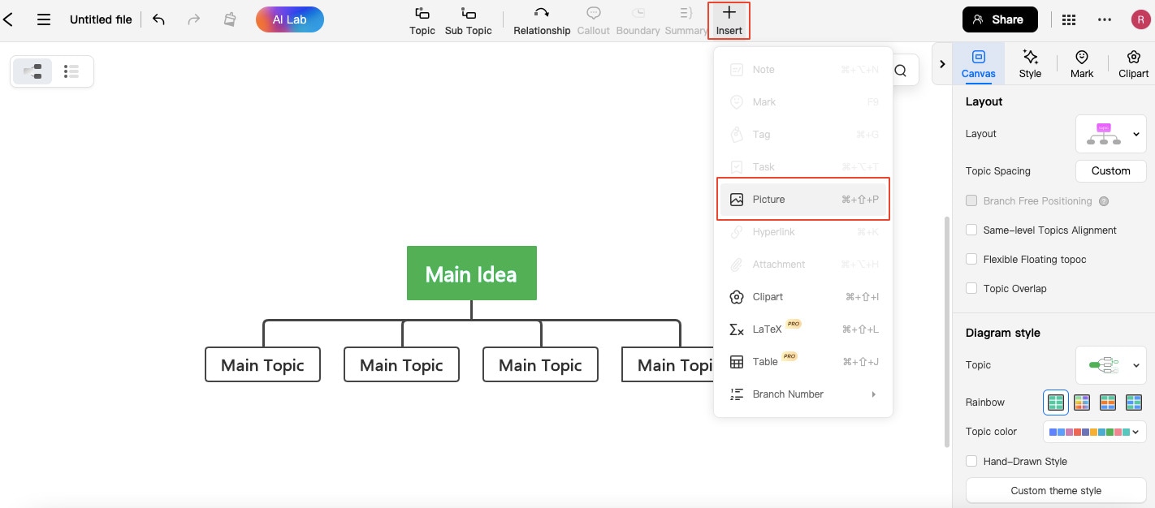Select the green Main Idea node

tap(471, 273)
